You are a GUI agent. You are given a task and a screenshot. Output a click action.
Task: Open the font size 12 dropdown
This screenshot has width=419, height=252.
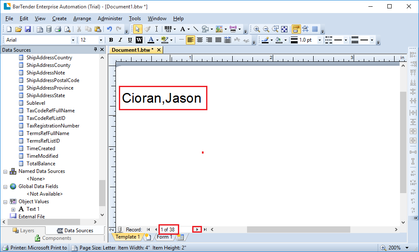click(101, 40)
